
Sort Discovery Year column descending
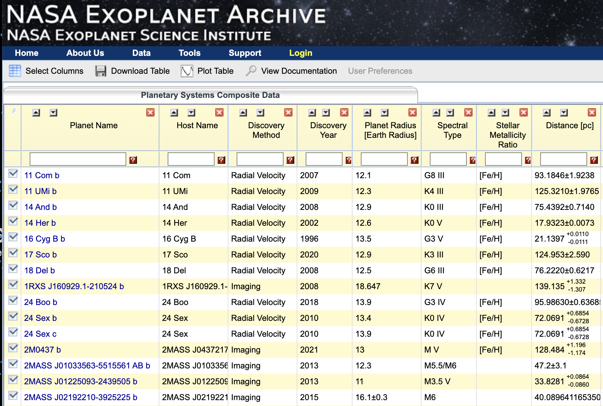pos(326,112)
